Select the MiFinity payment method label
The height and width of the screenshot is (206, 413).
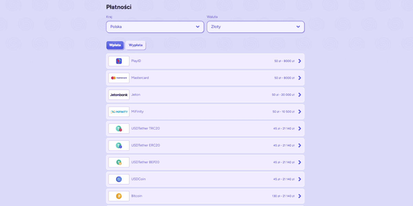click(137, 112)
